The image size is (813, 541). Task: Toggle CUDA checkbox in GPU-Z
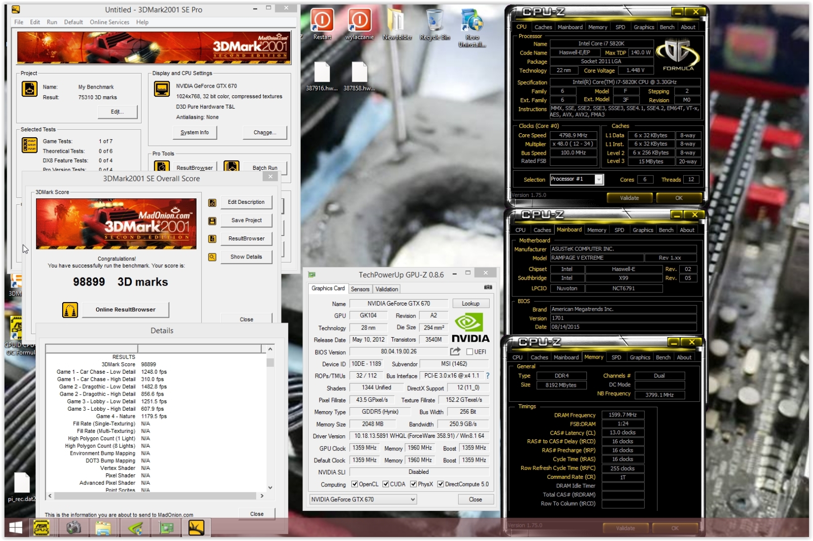click(x=386, y=484)
